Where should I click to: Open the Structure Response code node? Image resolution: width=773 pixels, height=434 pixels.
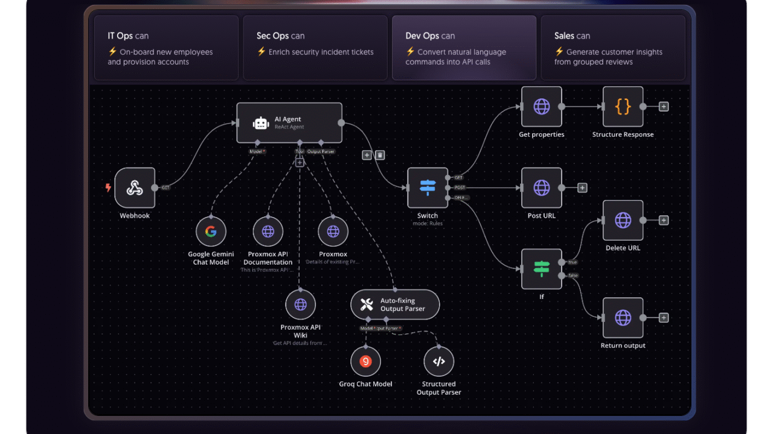(623, 107)
